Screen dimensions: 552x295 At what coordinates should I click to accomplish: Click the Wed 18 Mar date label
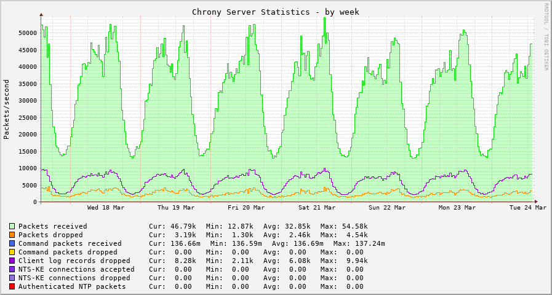click(106, 208)
